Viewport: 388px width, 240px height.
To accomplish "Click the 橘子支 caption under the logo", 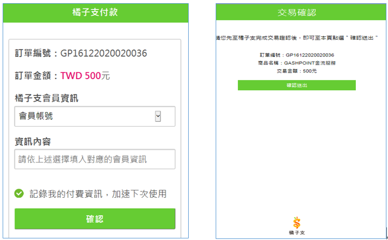I will 297,233.
